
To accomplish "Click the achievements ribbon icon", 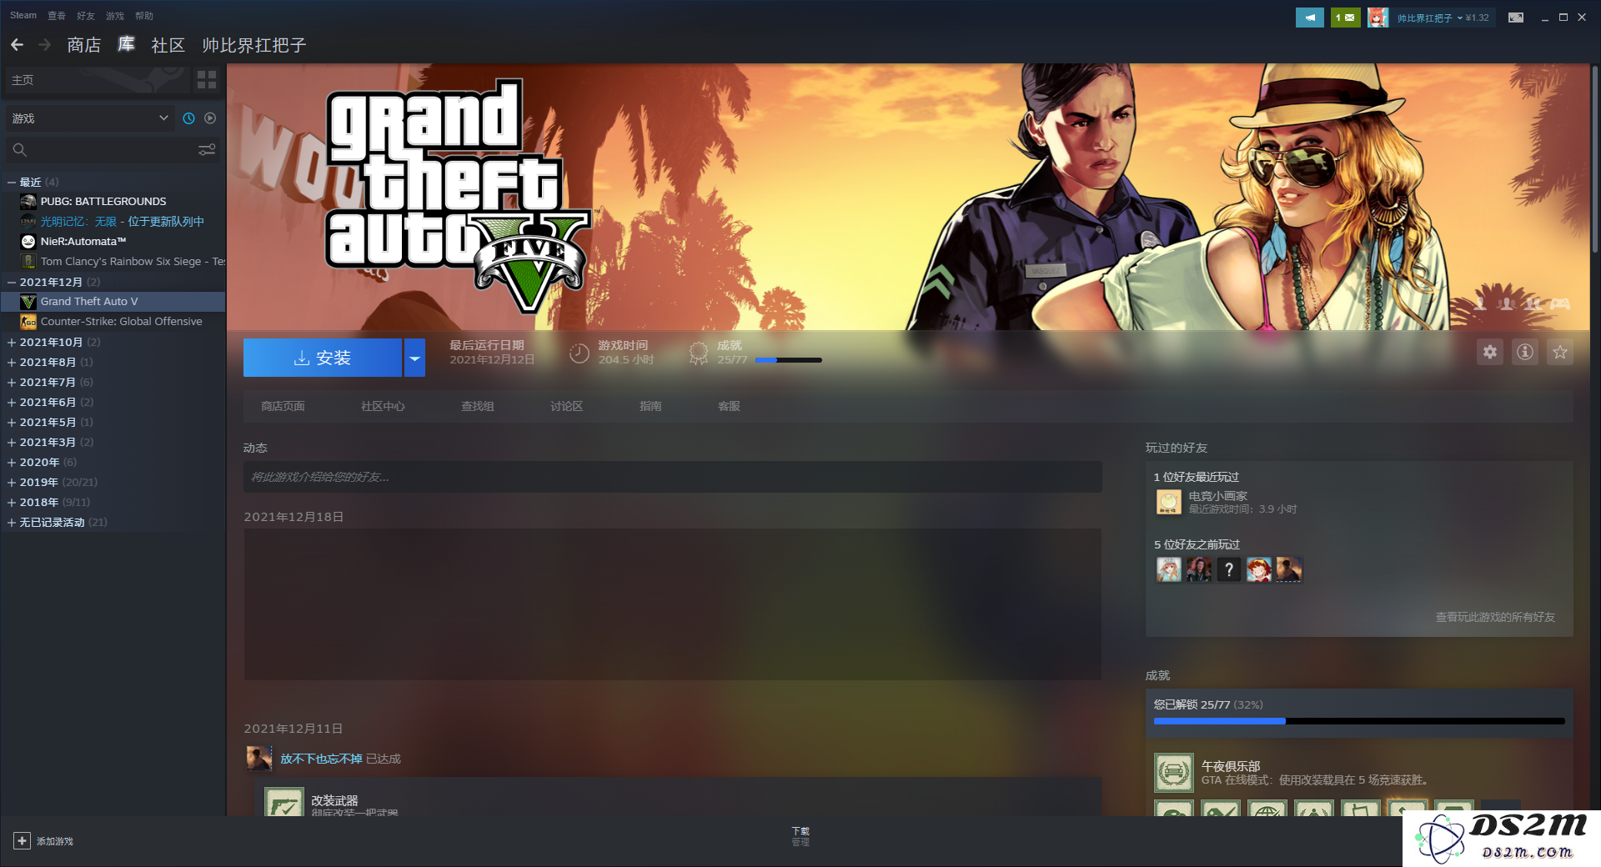I will (x=699, y=353).
